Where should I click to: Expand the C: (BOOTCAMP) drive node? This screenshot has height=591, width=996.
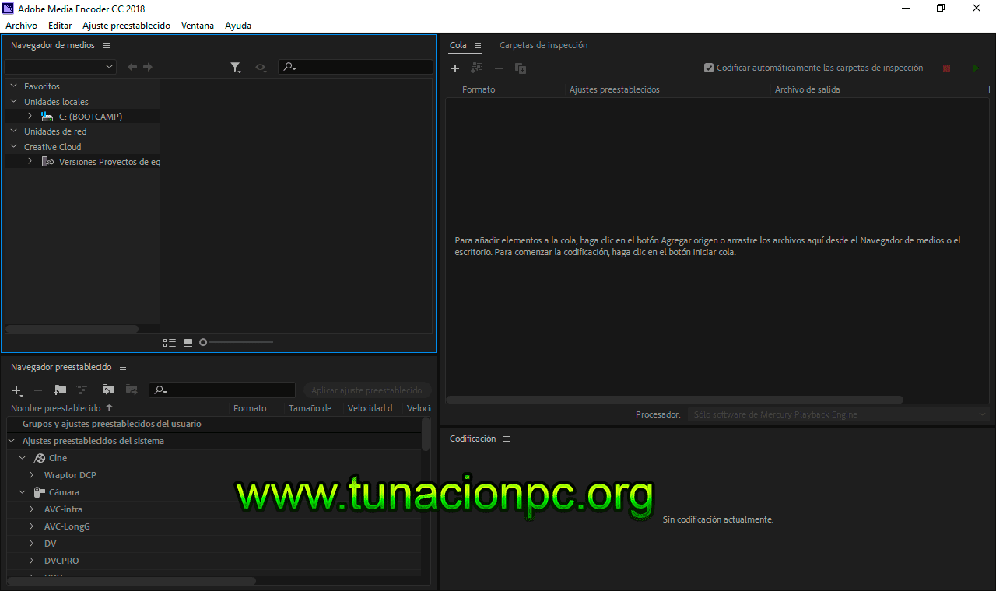(x=30, y=117)
